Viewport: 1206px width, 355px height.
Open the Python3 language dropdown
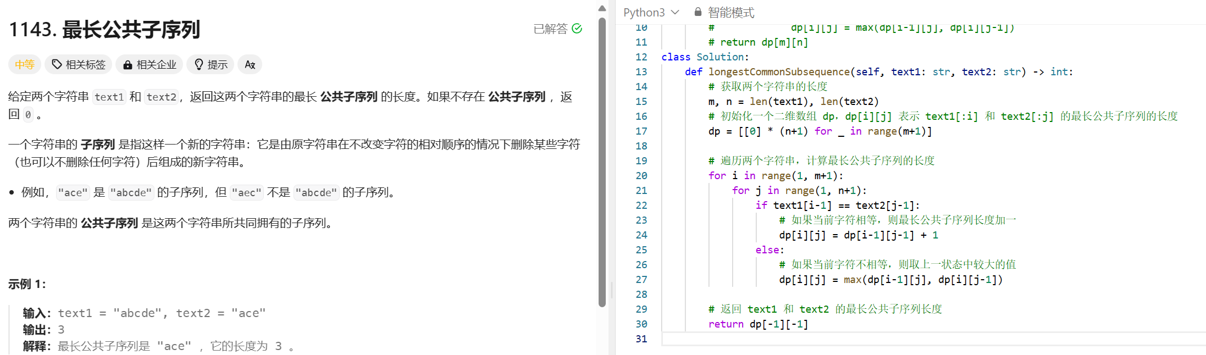pyautogui.click(x=644, y=12)
